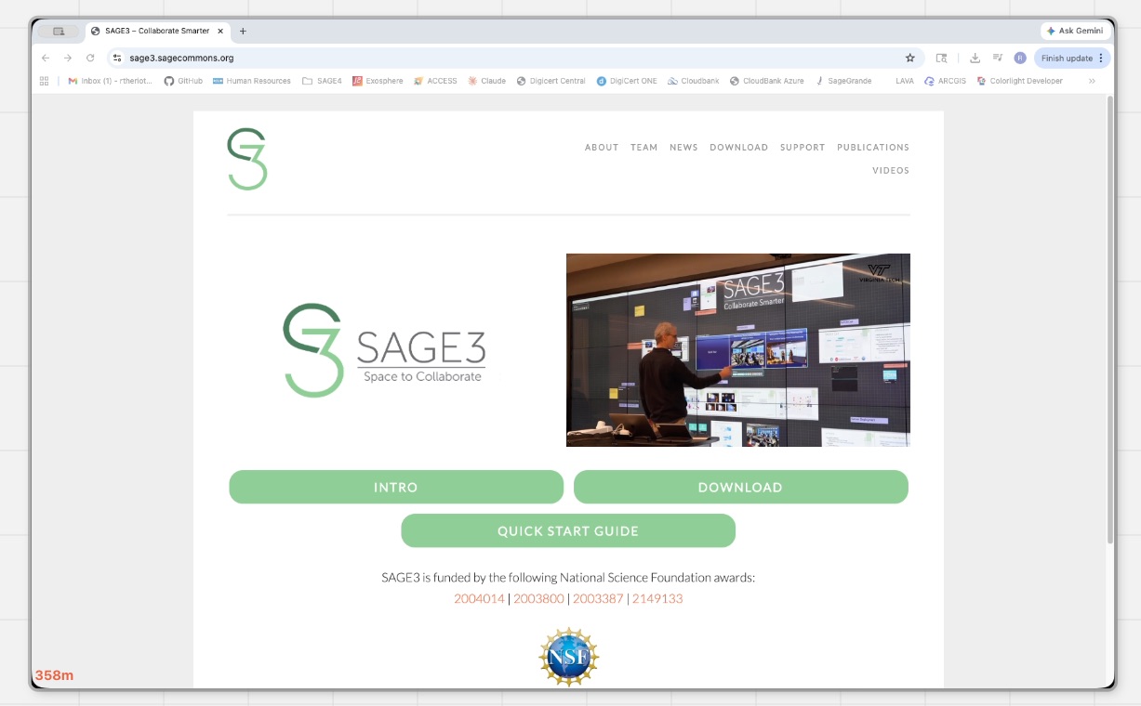1141x706 pixels.
Task: Click the page vertical scrollbar
Action: click(1109, 320)
